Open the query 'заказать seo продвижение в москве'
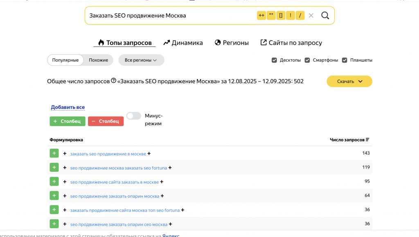This screenshot has width=419, height=237. pyautogui.click(x=108, y=153)
